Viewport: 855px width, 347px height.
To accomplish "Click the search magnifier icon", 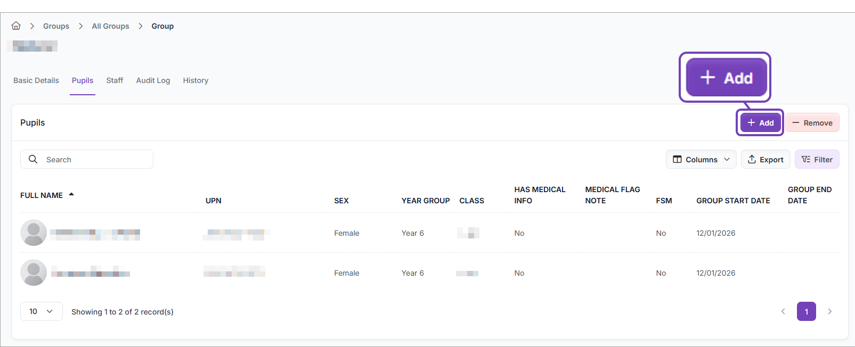I will click(x=33, y=159).
